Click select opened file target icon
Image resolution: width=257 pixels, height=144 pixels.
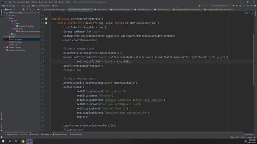[x=23, y=10]
